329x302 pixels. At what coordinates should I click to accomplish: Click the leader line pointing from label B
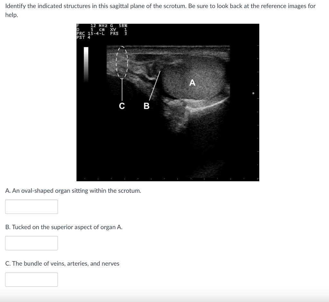click(x=154, y=85)
